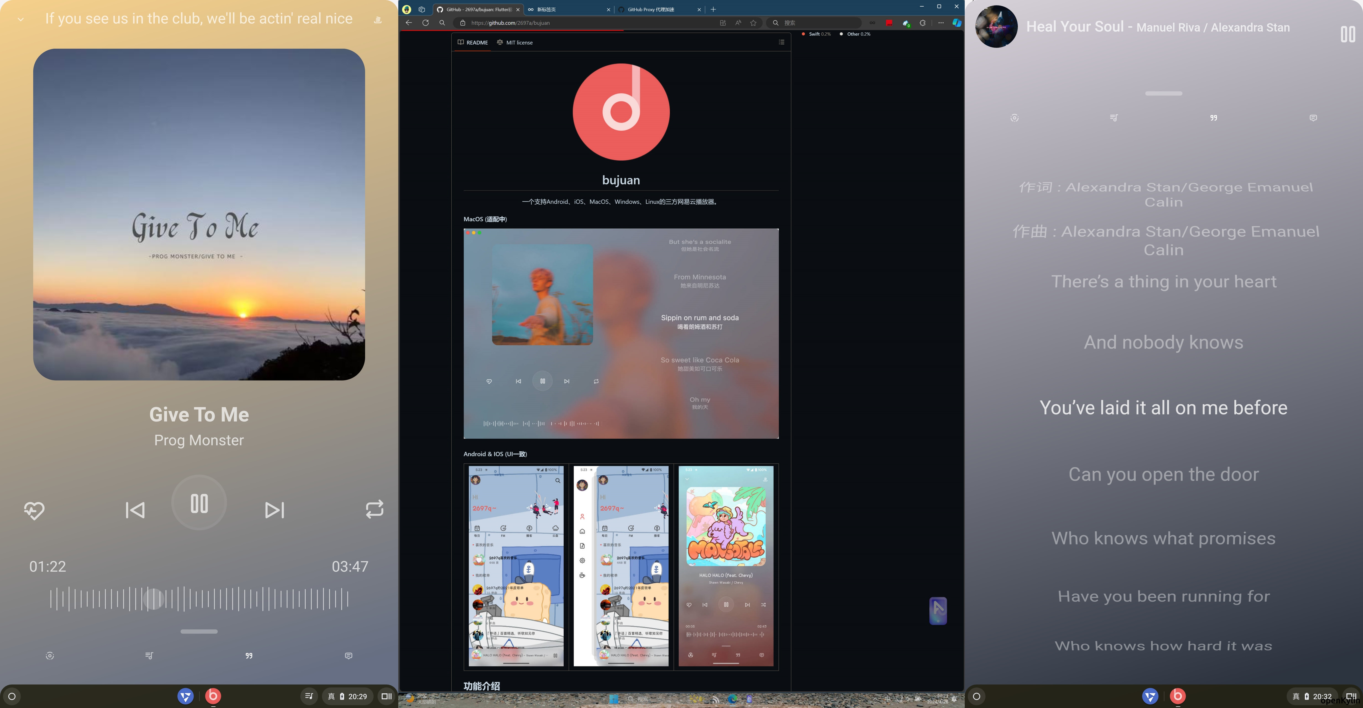The image size is (1363, 708).
Task: Open README outline list icon
Action: click(x=782, y=42)
